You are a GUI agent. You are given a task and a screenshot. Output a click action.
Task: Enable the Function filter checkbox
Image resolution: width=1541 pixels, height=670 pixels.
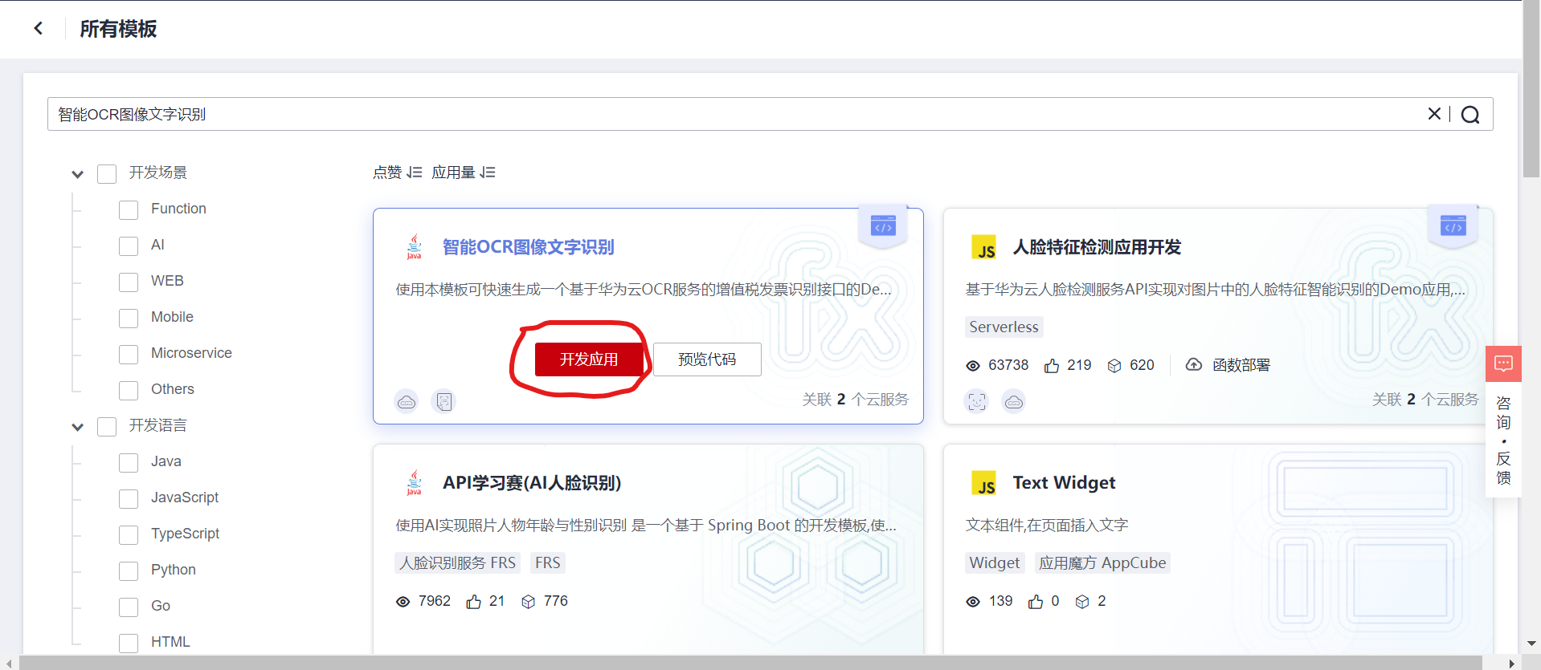point(129,210)
